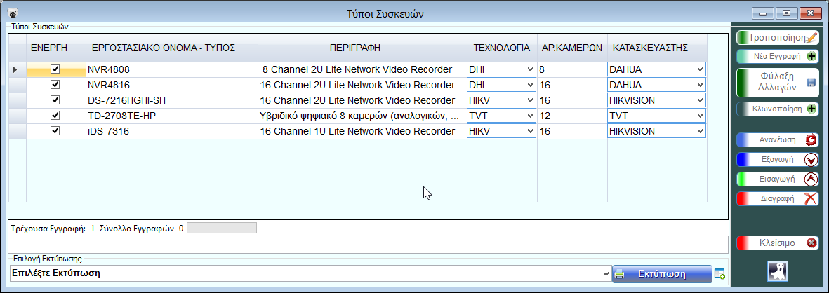Click the ΠΕΡΙΓΡΑΦΗ column header
Screen dimensions: 829x293
pos(364,48)
